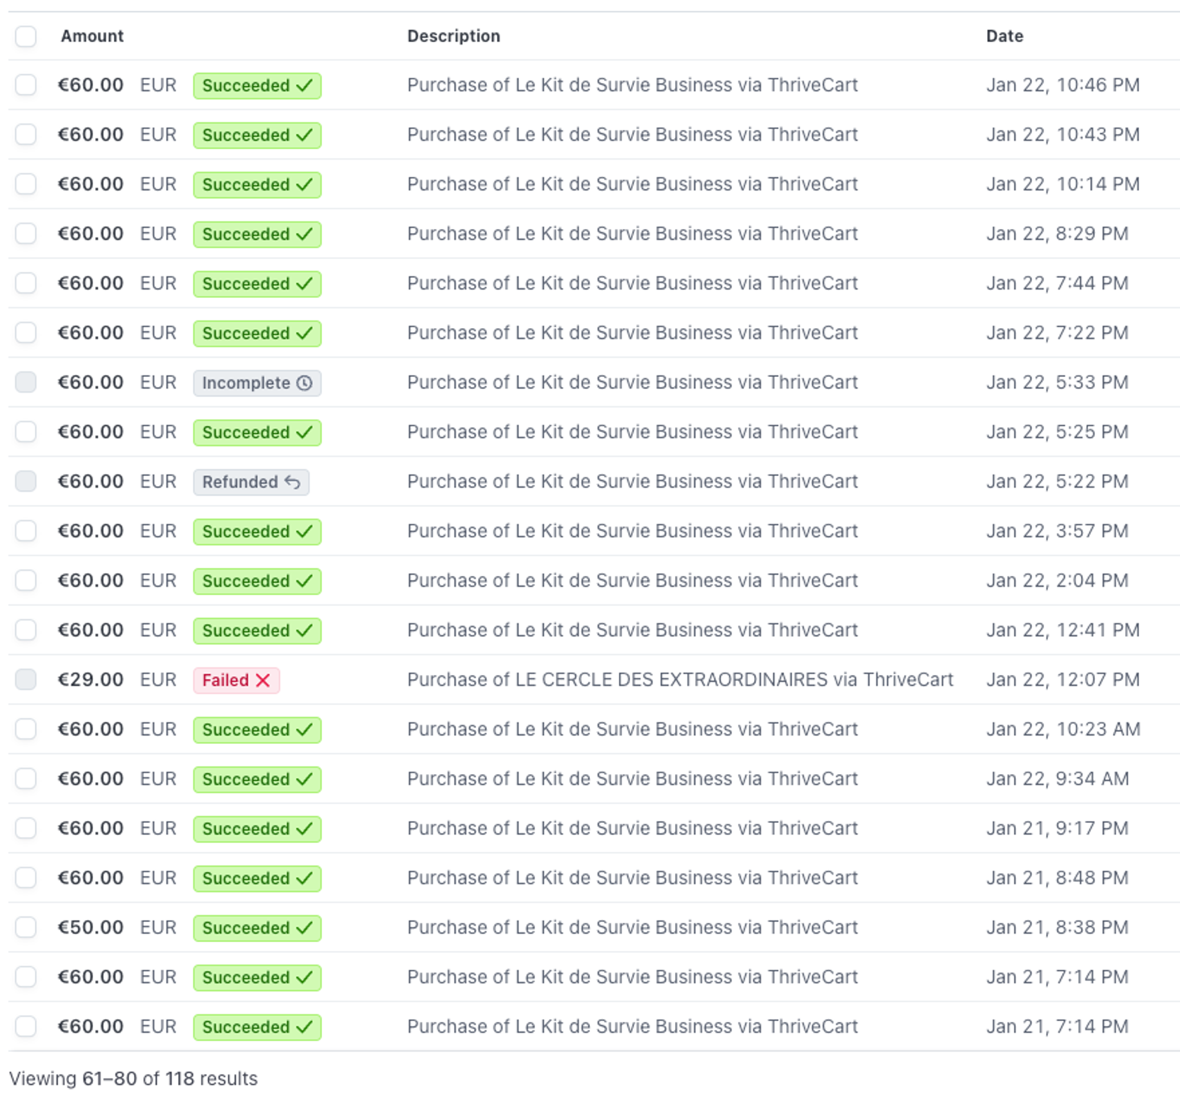Open the LE CERCLE DES EXTRAORDINAIRES purchase description
The image size is (1180, 1105).
coord(680,680)
